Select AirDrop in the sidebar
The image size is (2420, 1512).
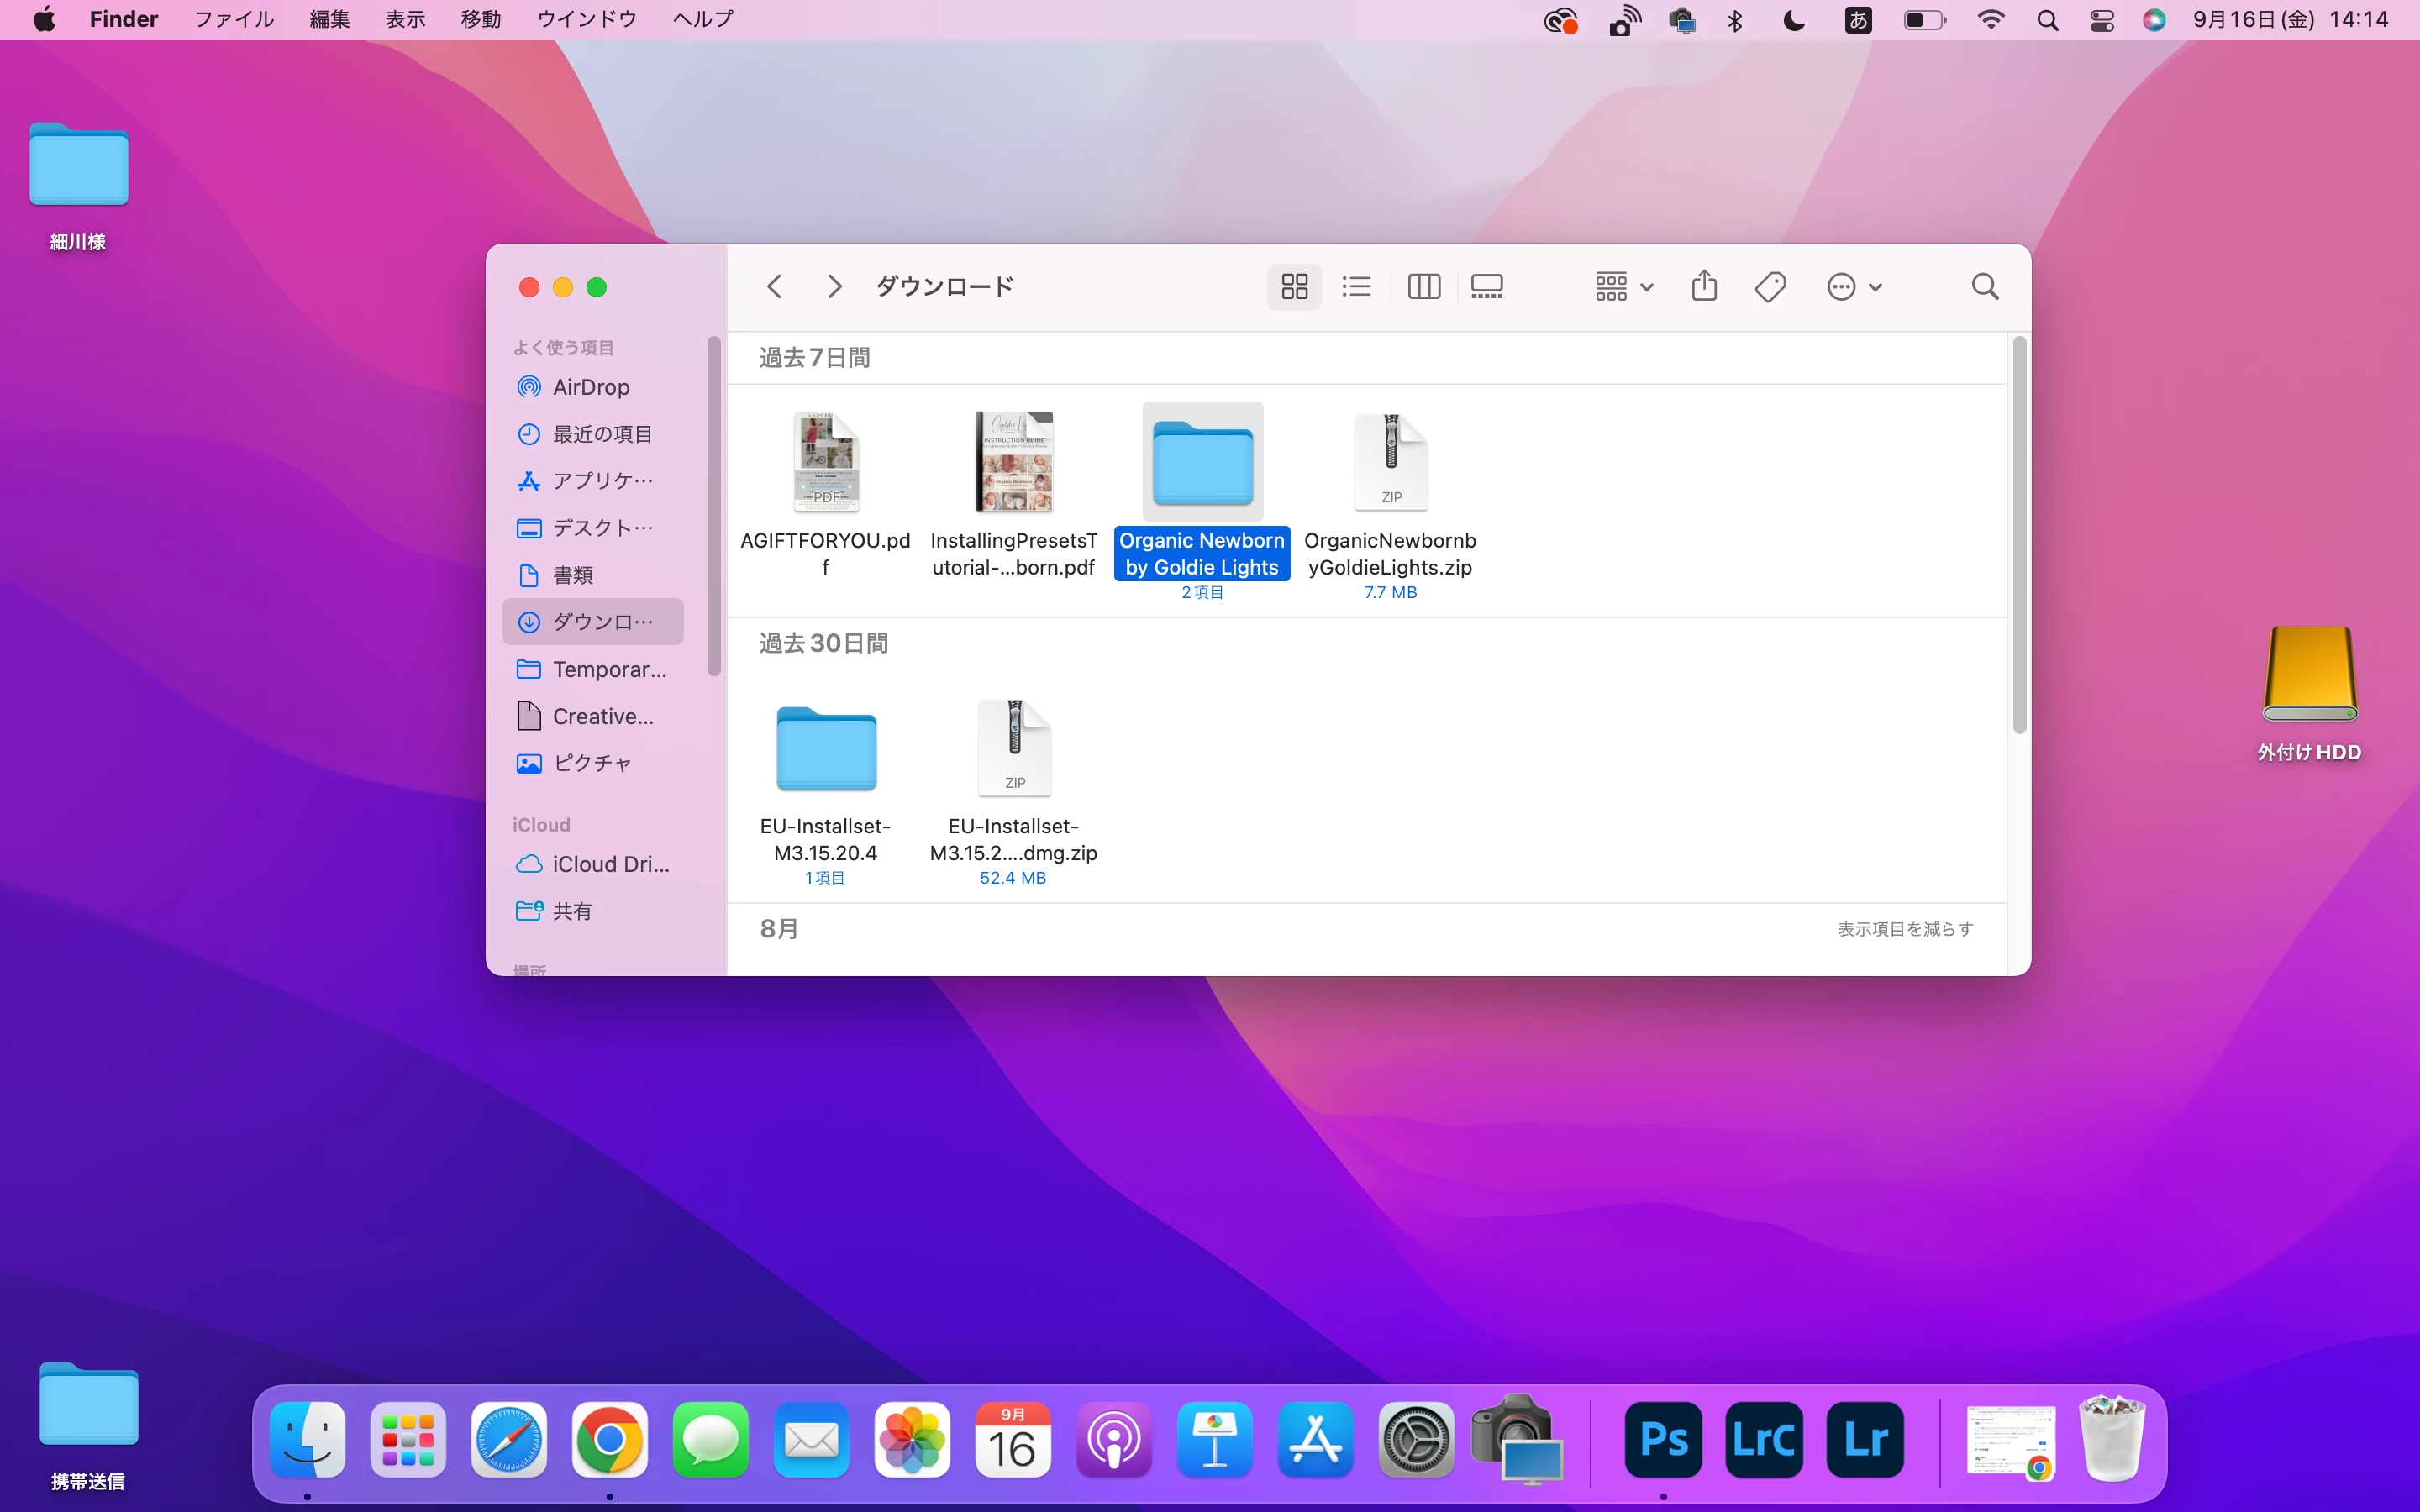590,387
